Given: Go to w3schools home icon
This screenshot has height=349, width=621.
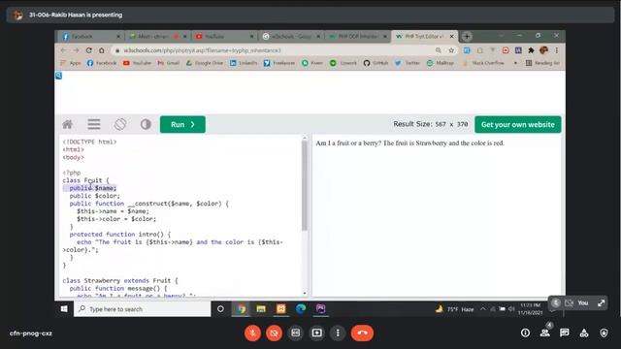Looking at the screenshot, I should click(67, 124).
